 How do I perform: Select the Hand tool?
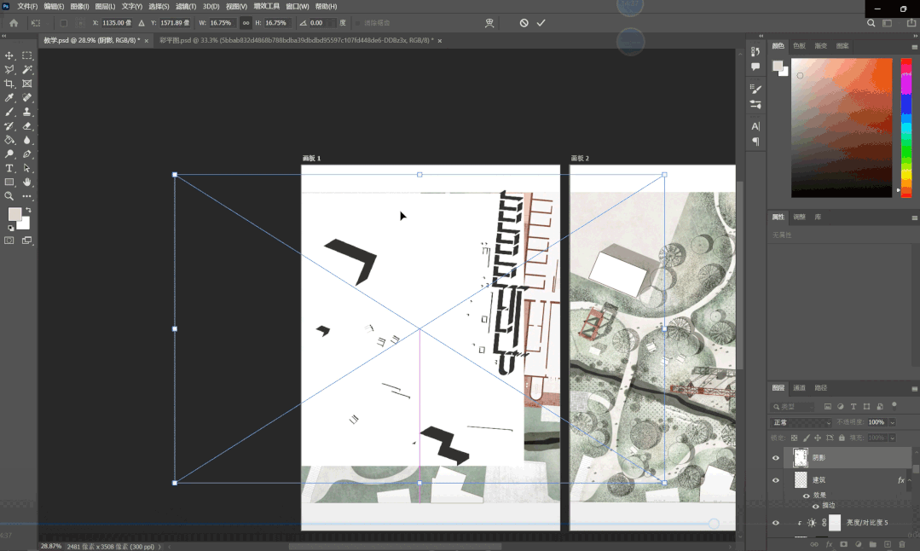[x=27, y=182]
